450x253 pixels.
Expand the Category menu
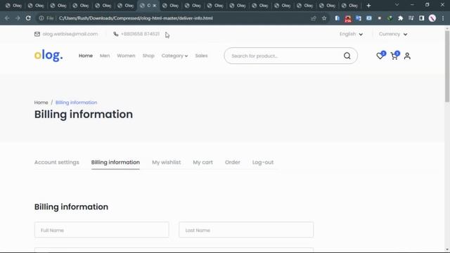(x=174, y=56)
